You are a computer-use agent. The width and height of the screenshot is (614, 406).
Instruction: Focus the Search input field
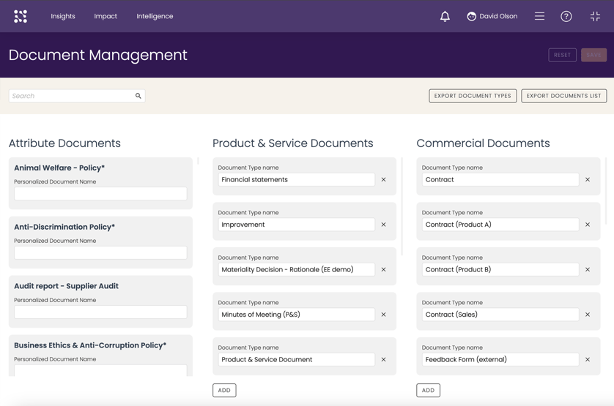click(x=77, y=96)
